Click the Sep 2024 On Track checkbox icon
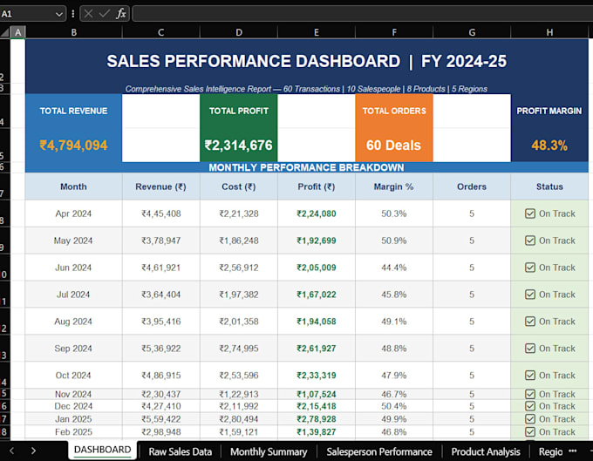Screen dimensions: 593x461 (x=530, y=349)
